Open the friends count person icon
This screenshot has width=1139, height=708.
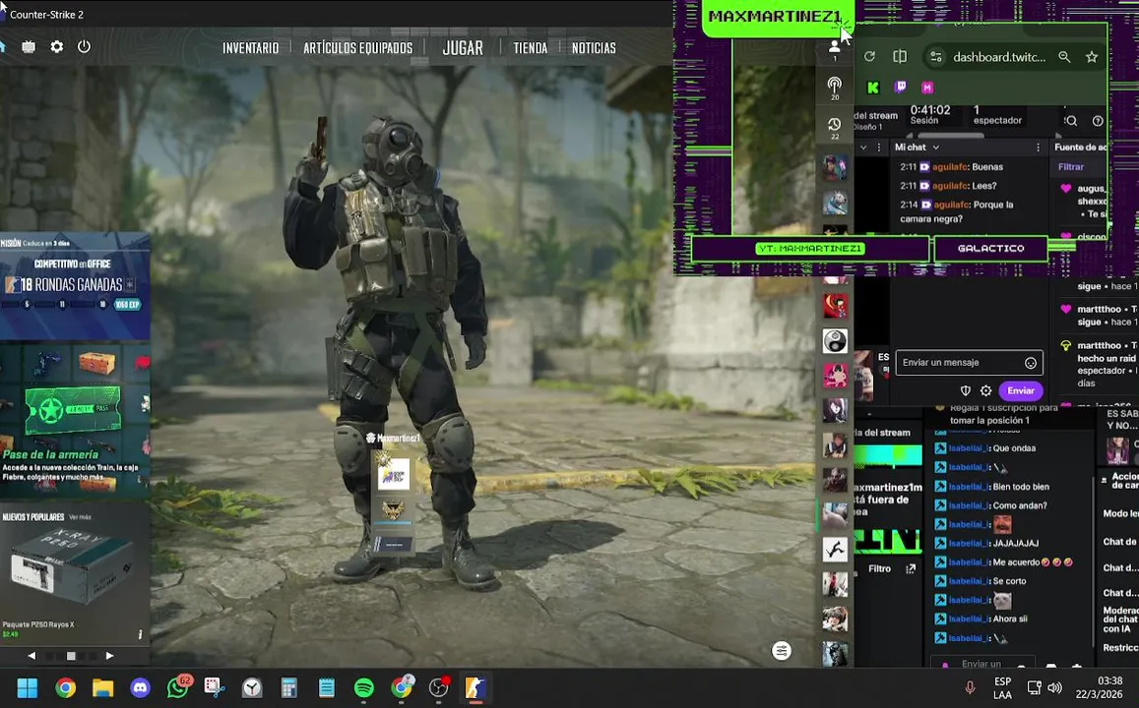click(835, 48)
